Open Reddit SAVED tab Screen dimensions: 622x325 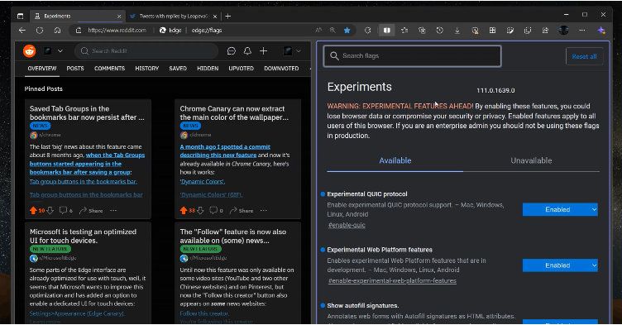pos(178,69)
